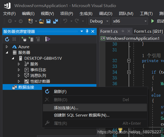The height and width of the screenshot is (137, 164).
Task: Close the 服务器资源管理器 panel
Action: (x=93, y=31)
